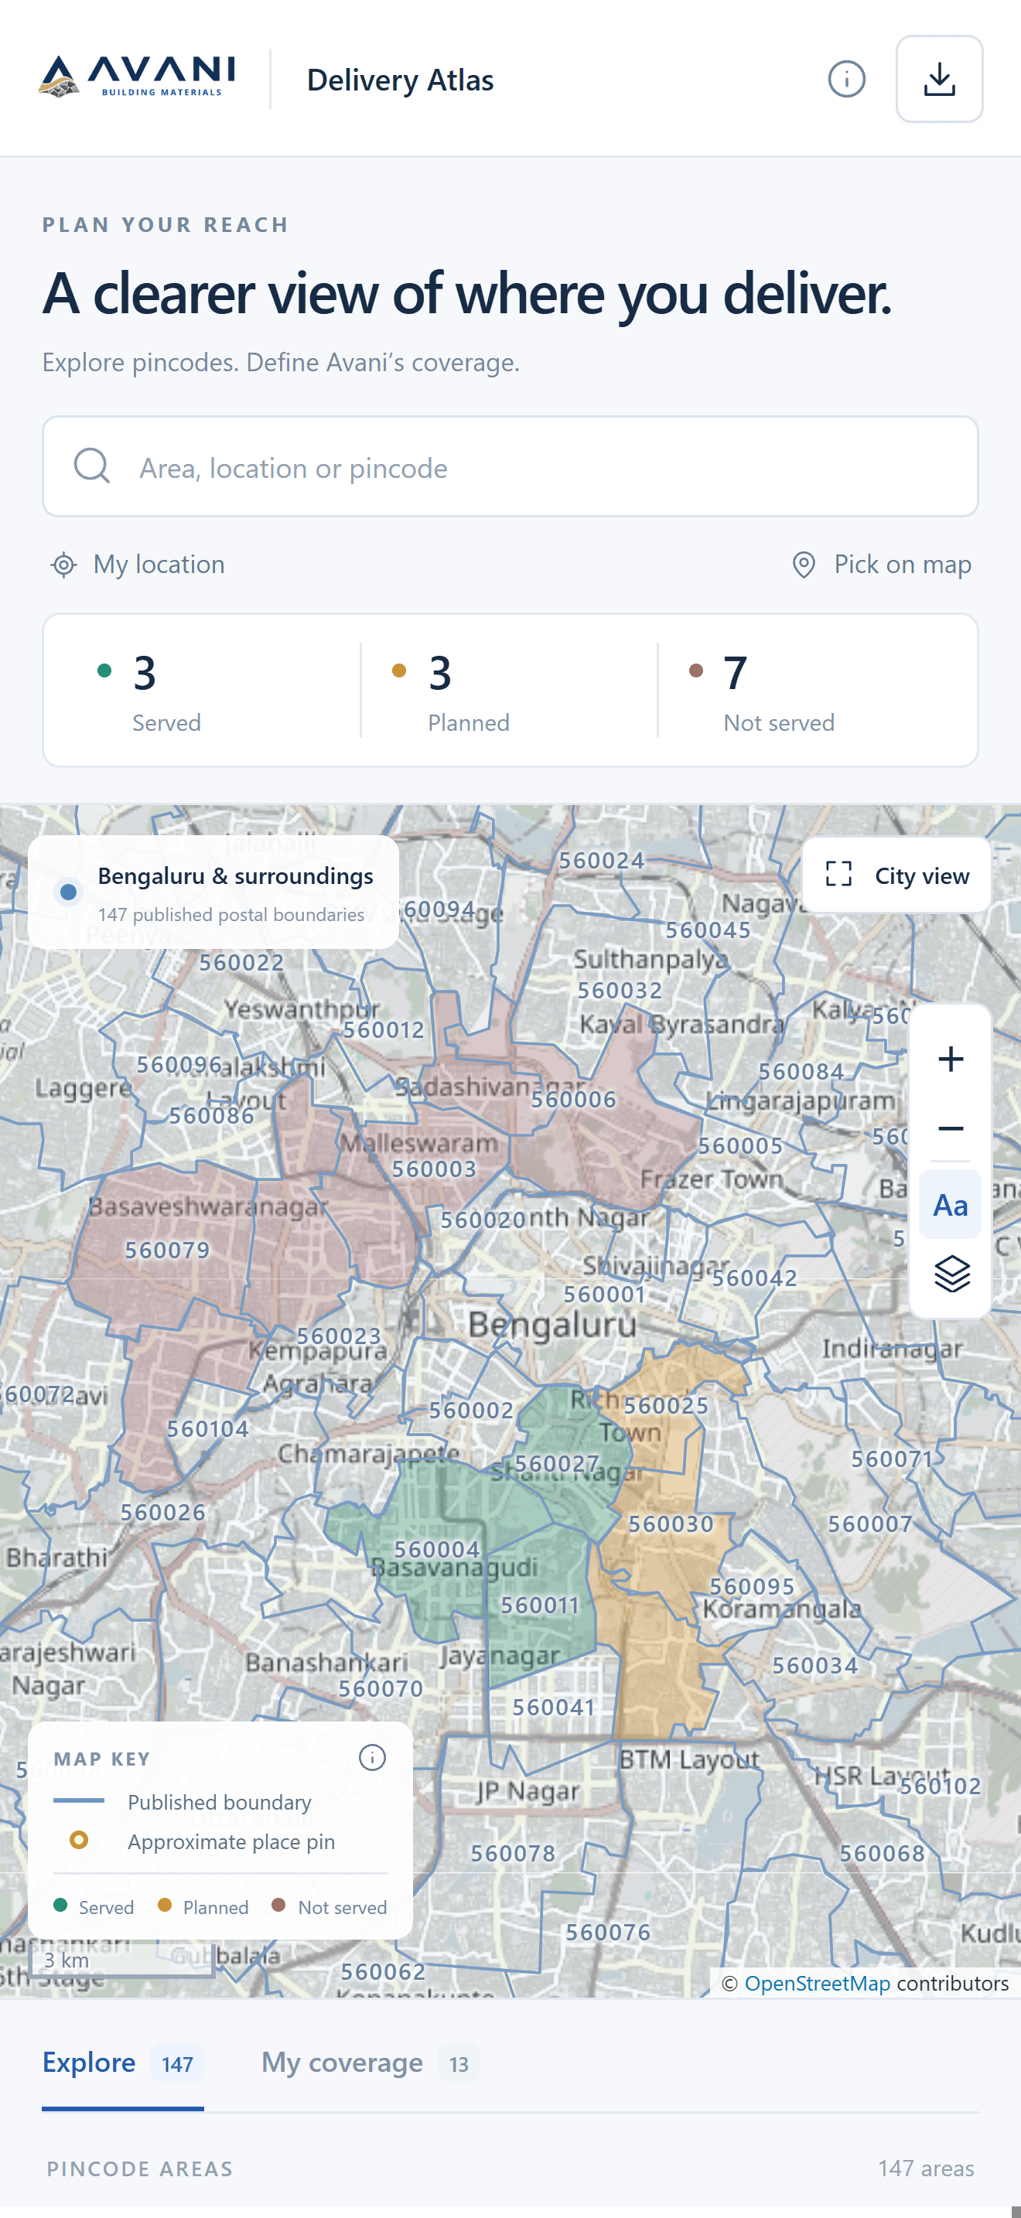Open City view on the map
This screenshot has height=2218, width=1021.
pos(896,875)
